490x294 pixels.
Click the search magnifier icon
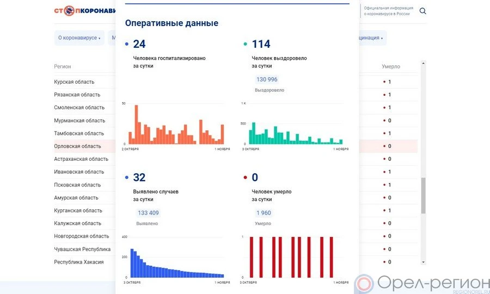coord(422,11)
